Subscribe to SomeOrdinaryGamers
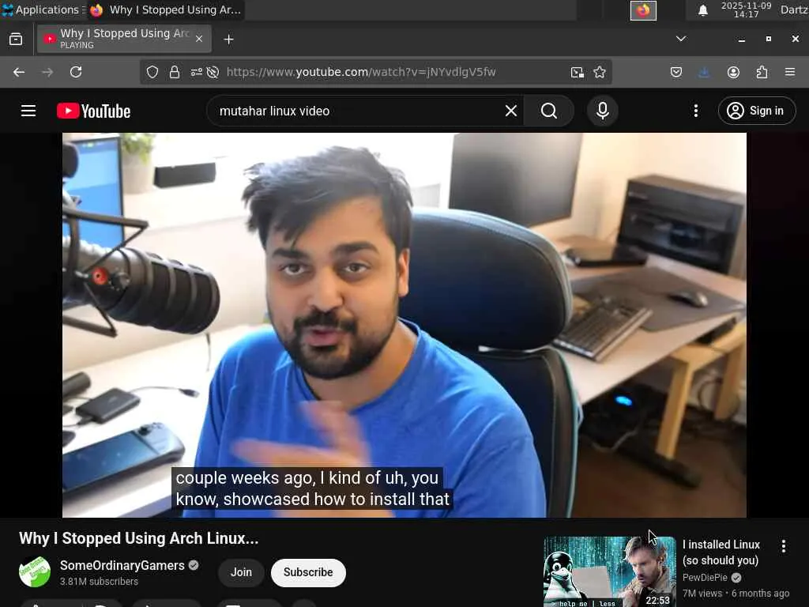 (x=308, y=572)
